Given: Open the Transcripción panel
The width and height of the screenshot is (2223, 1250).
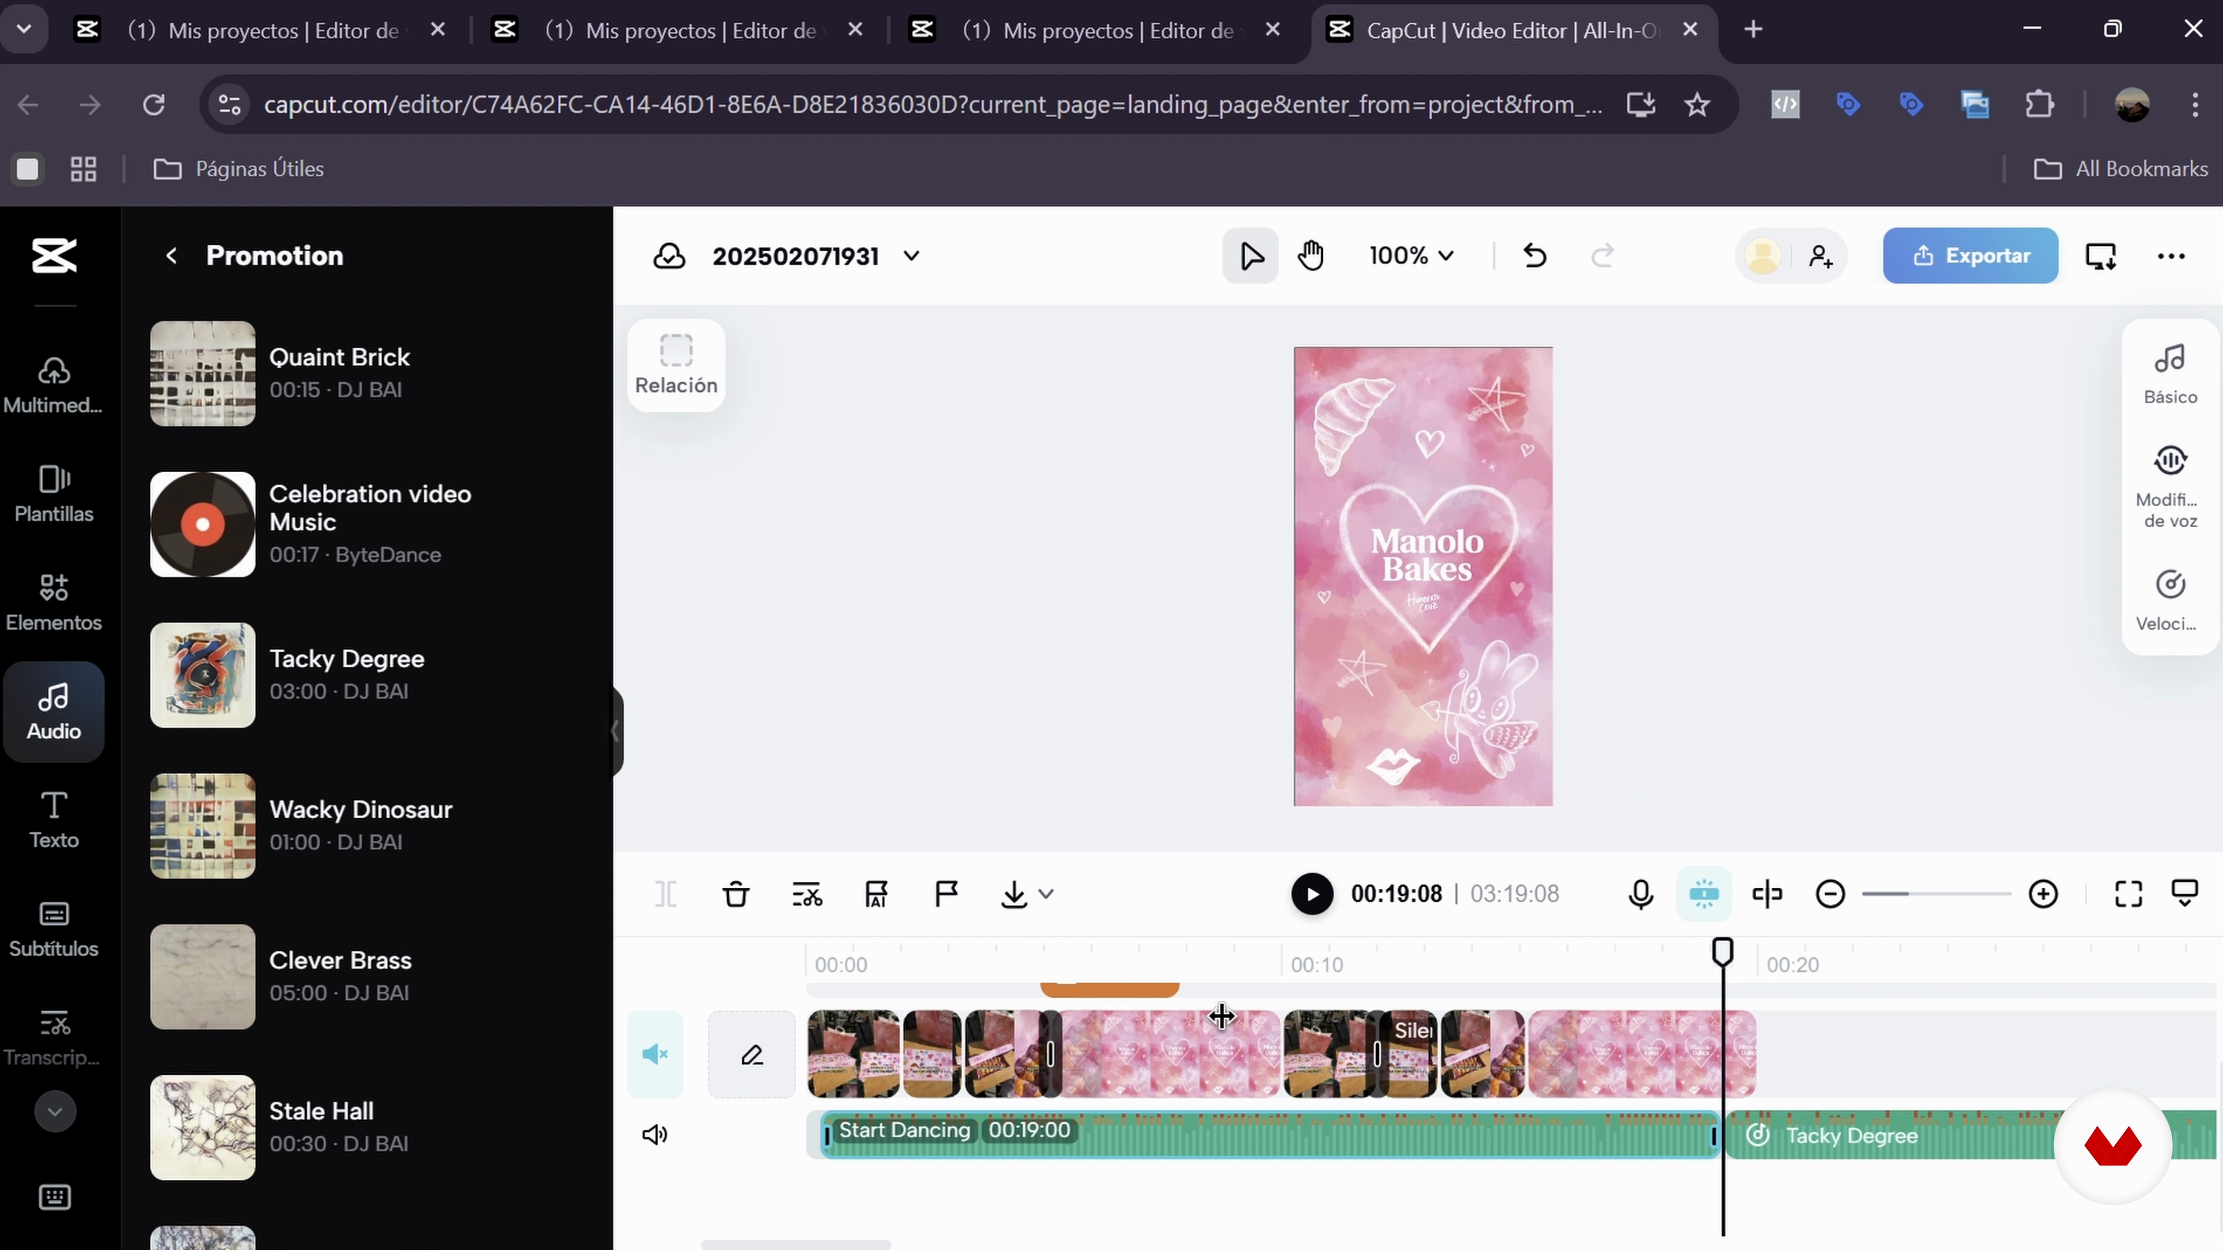Looking at the screenshot, I should coord(53,1037).
